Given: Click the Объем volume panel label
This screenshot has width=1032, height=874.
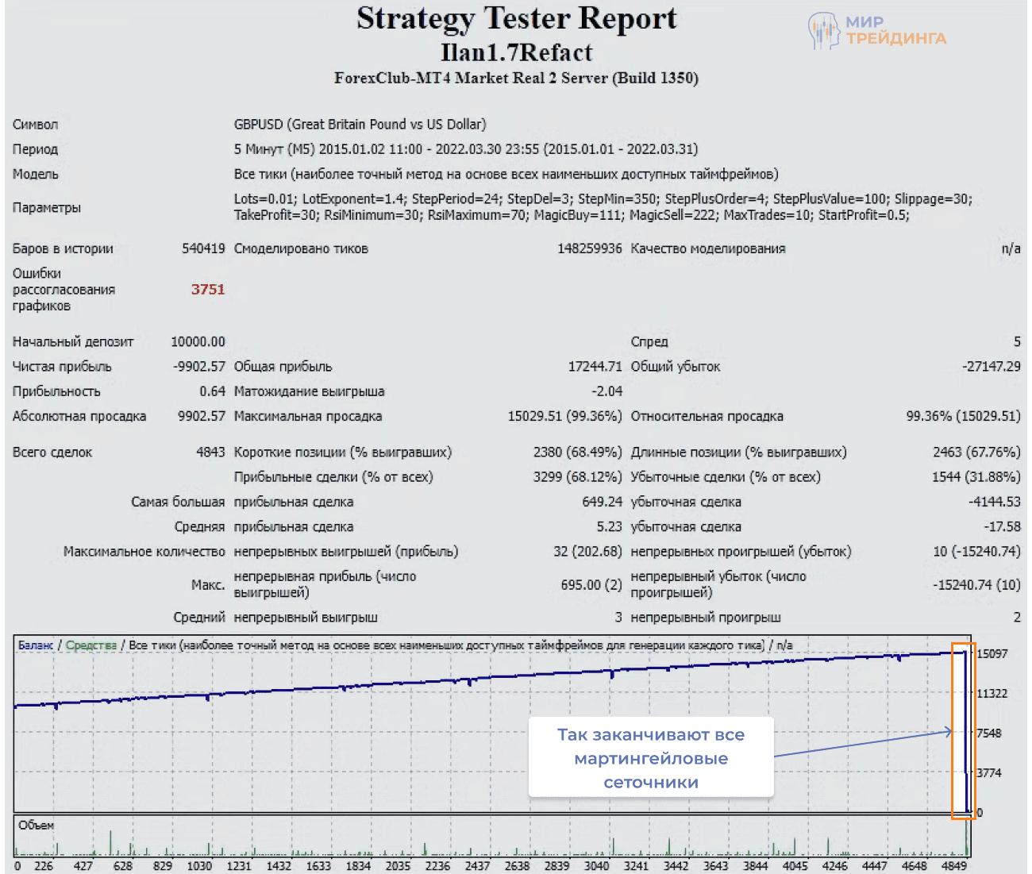Looking at the screenshot, I should coord(36,826).
